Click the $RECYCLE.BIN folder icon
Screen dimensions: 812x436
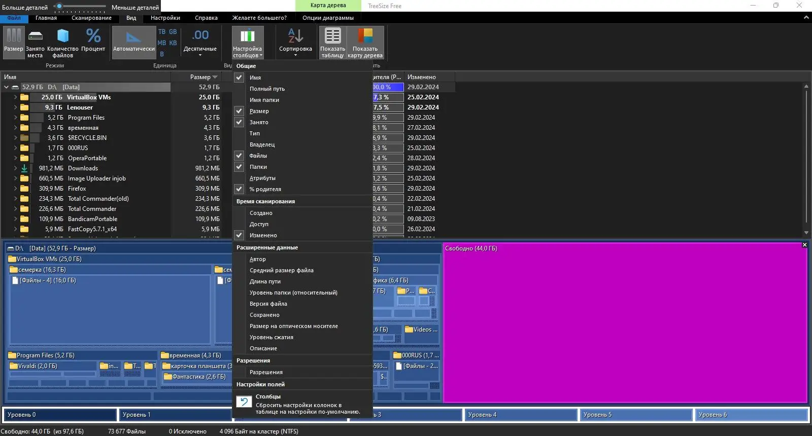(24, 138)
